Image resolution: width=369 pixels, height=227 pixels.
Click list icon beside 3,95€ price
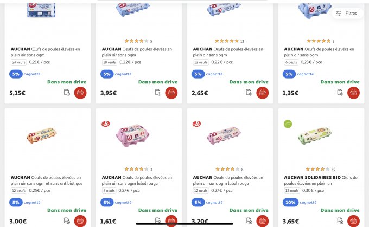click(158, 93)
